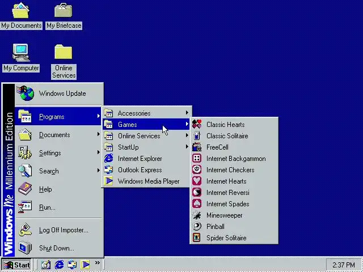Expand the Accessories submenu arrow

[x=187, y=113]
